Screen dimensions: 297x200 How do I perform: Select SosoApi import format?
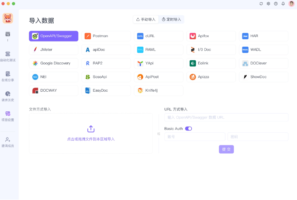coord(106,77)
